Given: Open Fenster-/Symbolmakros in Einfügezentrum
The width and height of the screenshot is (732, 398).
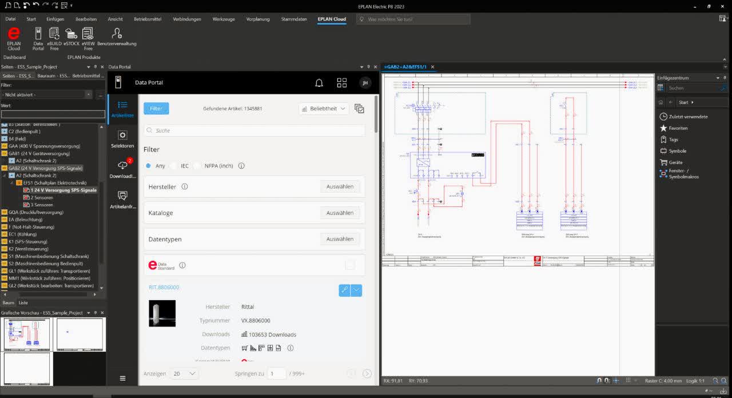Looking at the screenshot, I should [x=679, y=174].
